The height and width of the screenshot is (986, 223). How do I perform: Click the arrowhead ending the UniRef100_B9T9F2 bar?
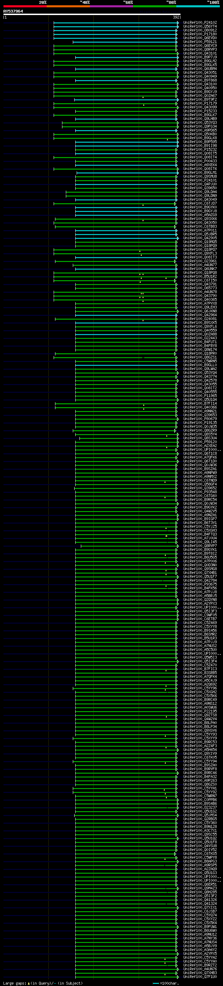178,100
